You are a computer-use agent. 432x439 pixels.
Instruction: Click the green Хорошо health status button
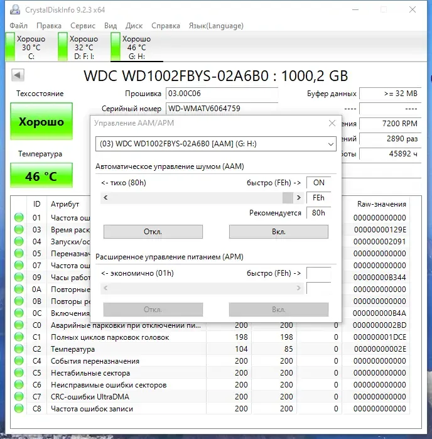tap(41, 121)
